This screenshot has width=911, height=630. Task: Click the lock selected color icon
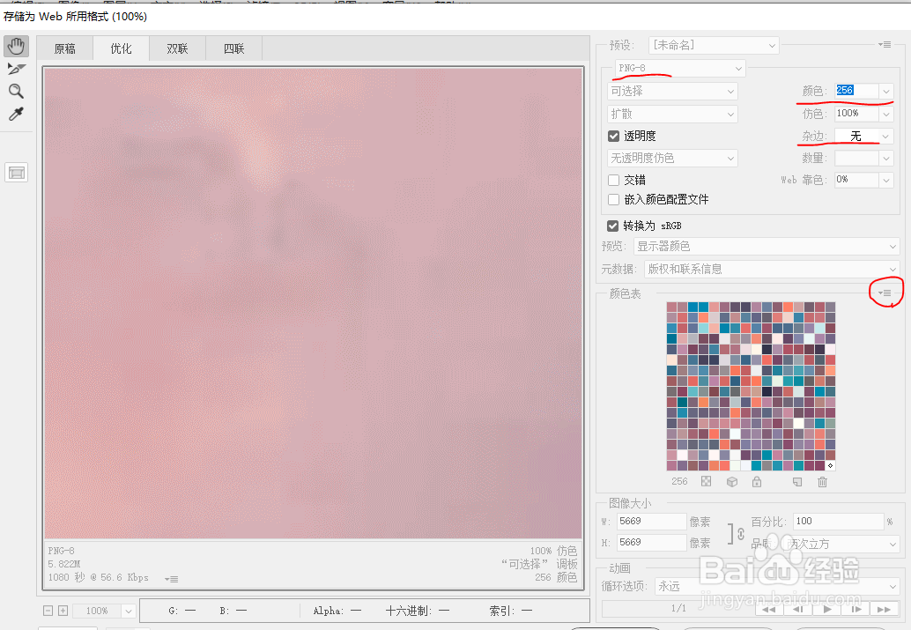pos(757,481)
